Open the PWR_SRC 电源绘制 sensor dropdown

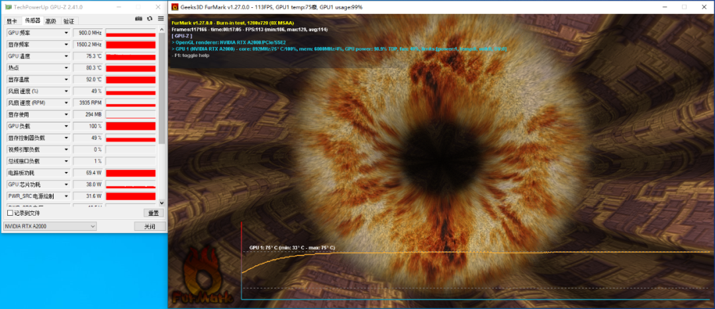(66, 196)
